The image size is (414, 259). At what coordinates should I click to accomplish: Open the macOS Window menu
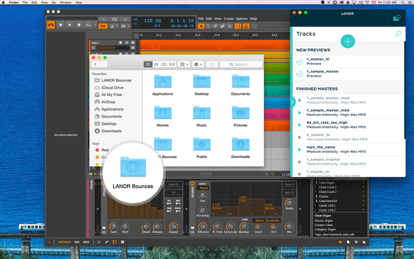(x=65, y=2)
